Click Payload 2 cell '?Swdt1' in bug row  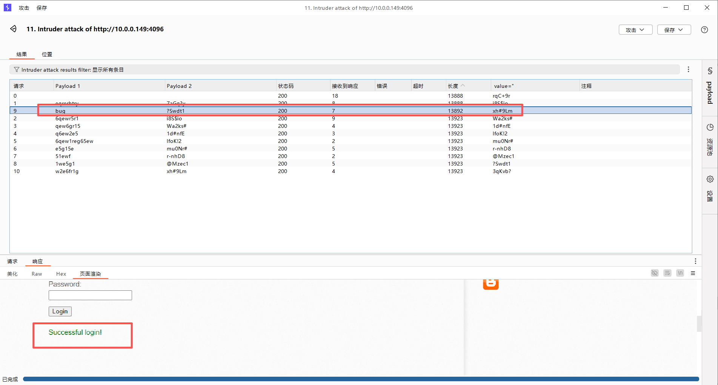click(x=175, y=111)
